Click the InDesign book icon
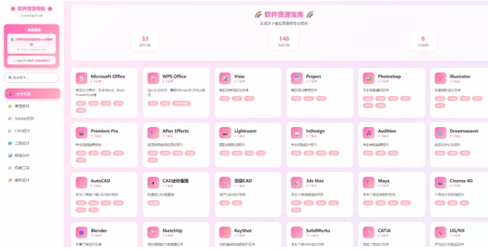 click(x=296, y=133)
